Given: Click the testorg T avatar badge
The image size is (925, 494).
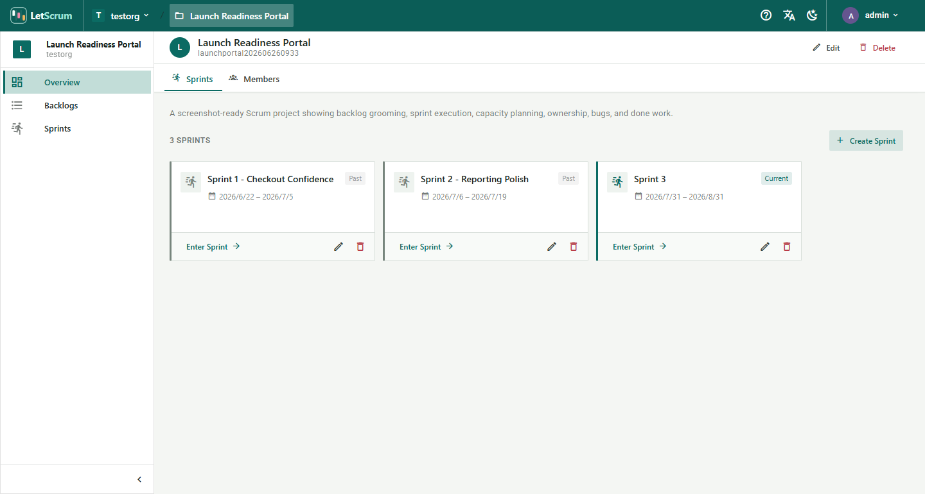Looking at the screenshot, I should (x=98, y=15).
